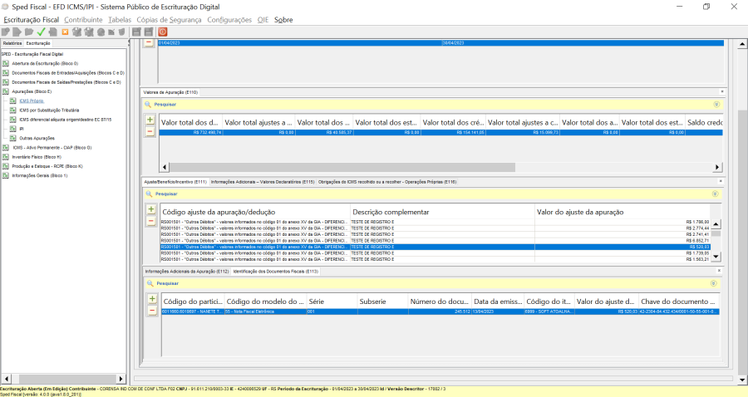Click the green checkmark validate icon
This screenshot has width=748, height=397.
[41, 32]
